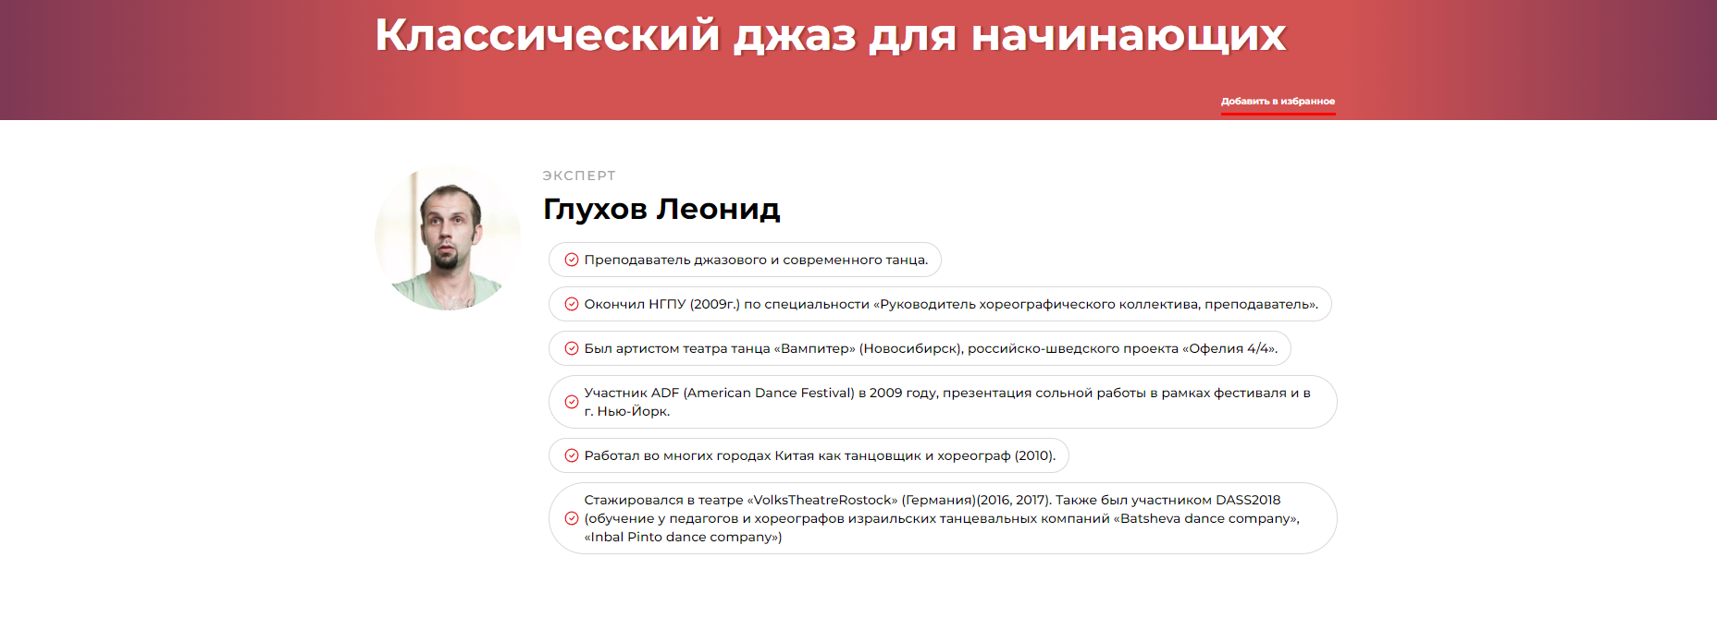Viewport: 1717px width, 630px height.
Task: Click the expert name 'Глухов Леонид'
Action: (x=661, y=210)
